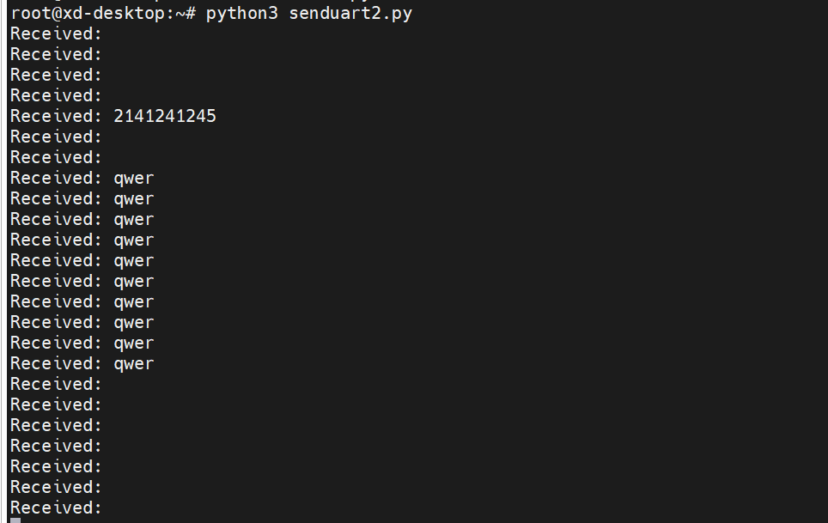
Task: Click the empty Received: line just above 2141241245
Action: [x=56, y=95]
